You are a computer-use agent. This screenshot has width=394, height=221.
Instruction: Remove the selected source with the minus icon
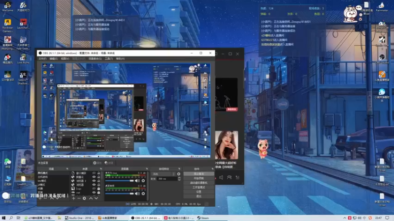click(x=79, y=198)
